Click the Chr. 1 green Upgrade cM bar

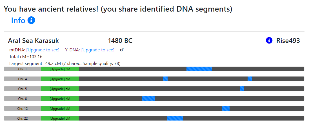click(60, 69)
